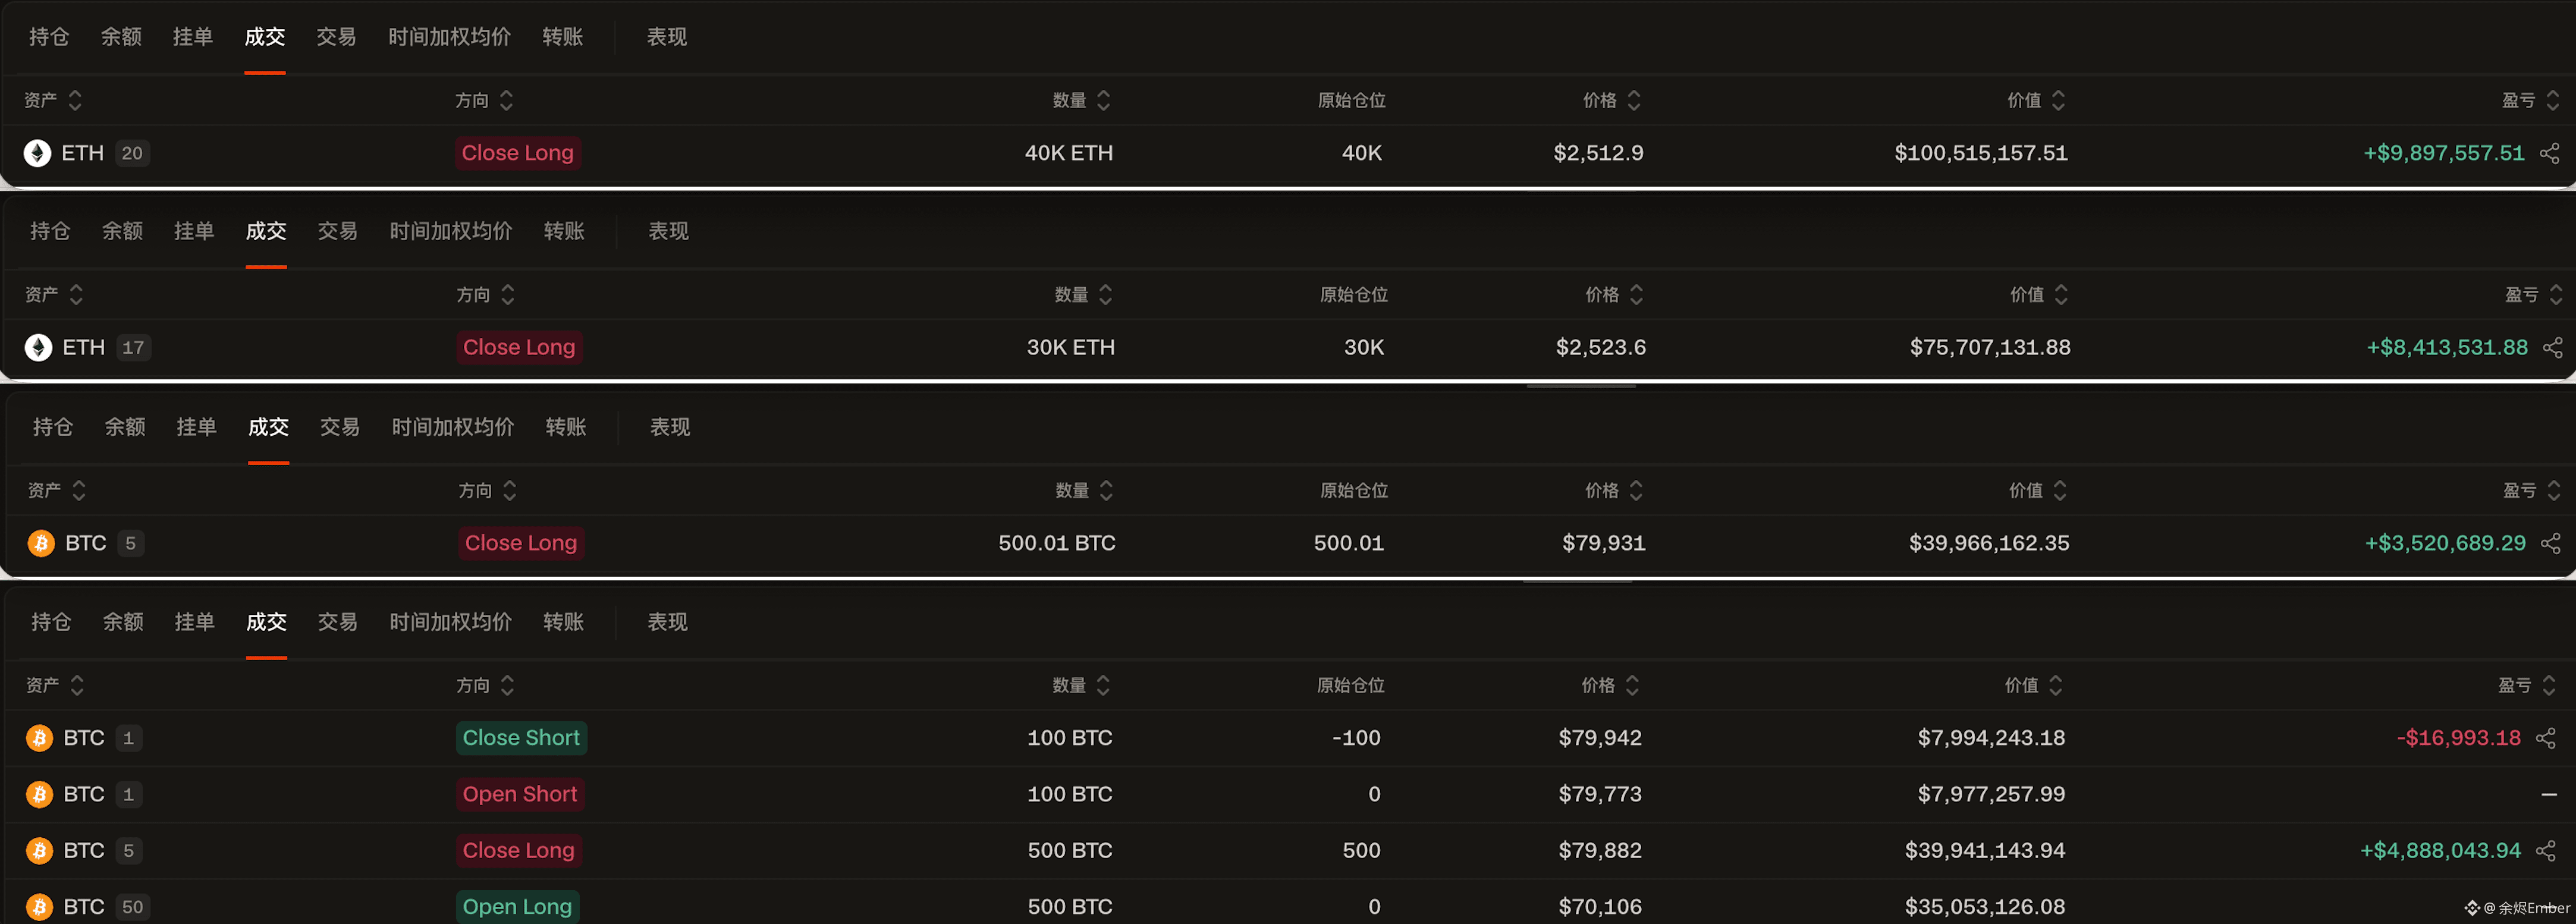Share the BTC Close Short loss
The width and height of the screenshot is (2576, 924).
(2545, 738)
